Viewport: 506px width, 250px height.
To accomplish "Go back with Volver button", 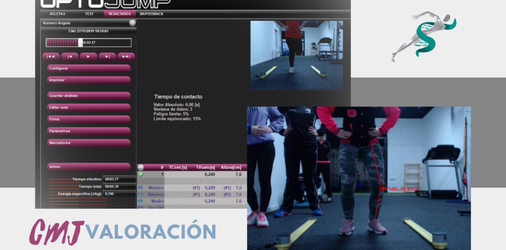I will (x=89, y=167).
